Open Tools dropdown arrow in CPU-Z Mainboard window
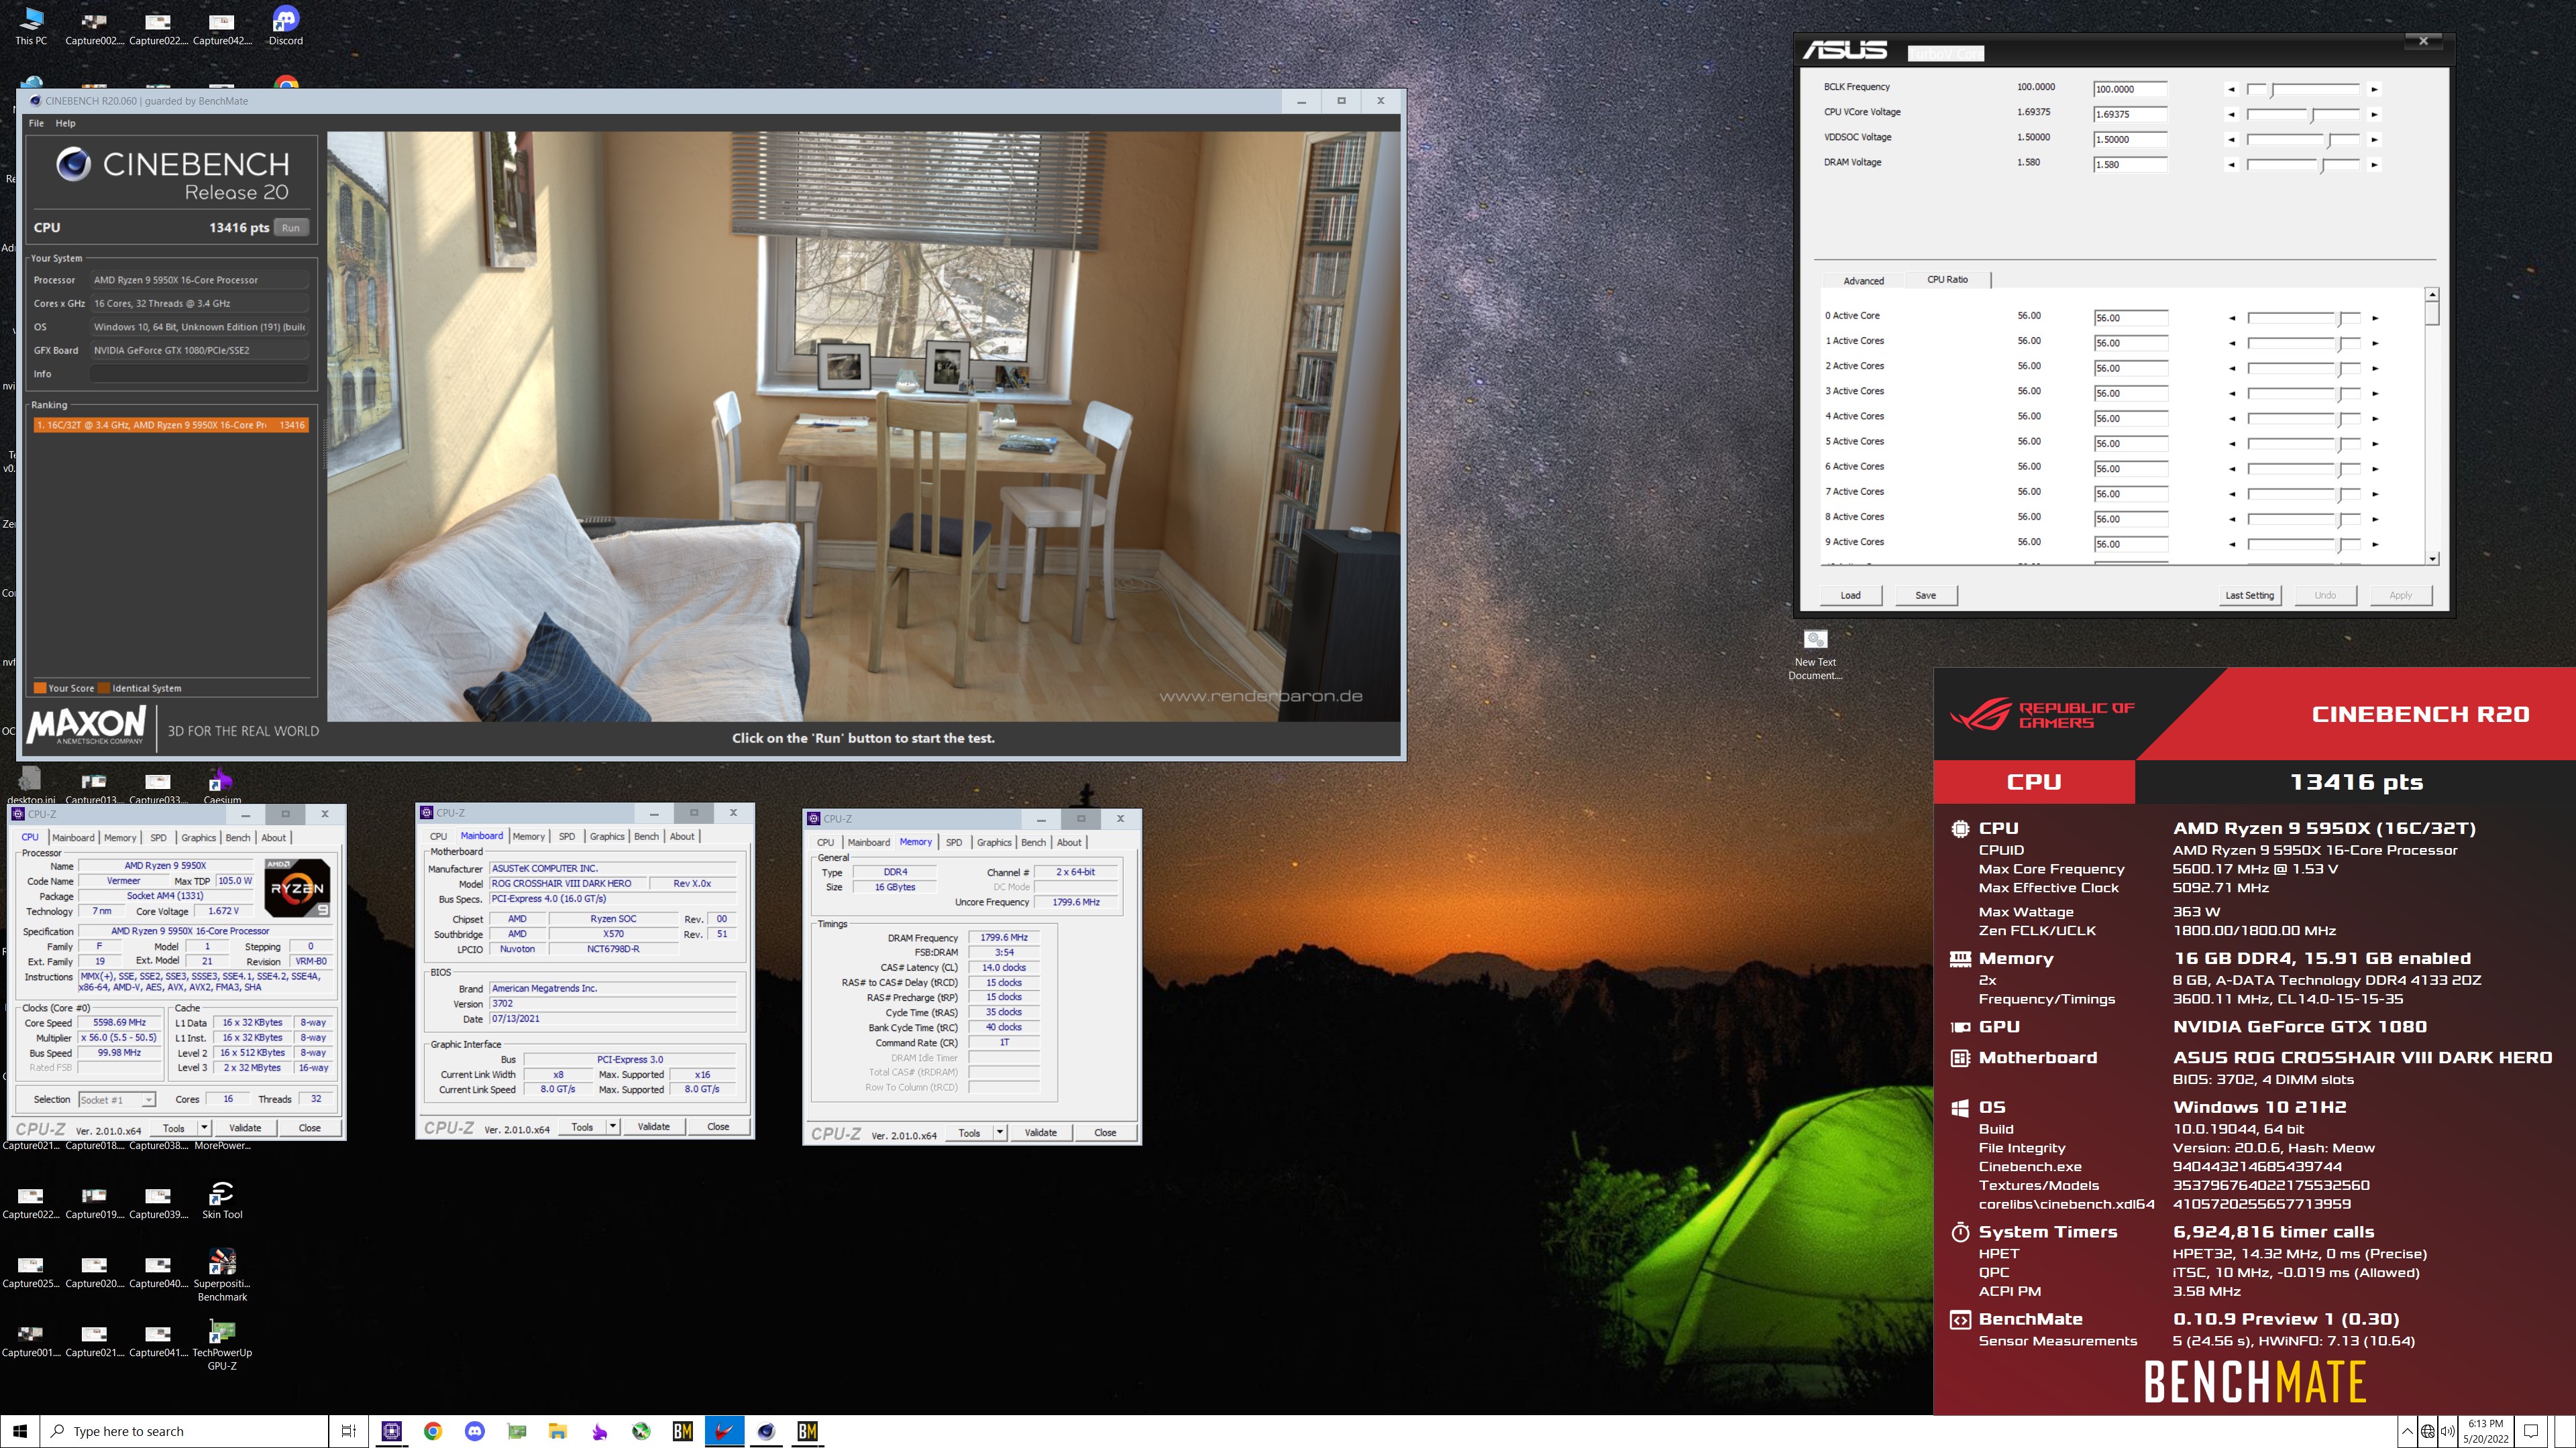The image size is (2576, 1448). (613, 1126)
